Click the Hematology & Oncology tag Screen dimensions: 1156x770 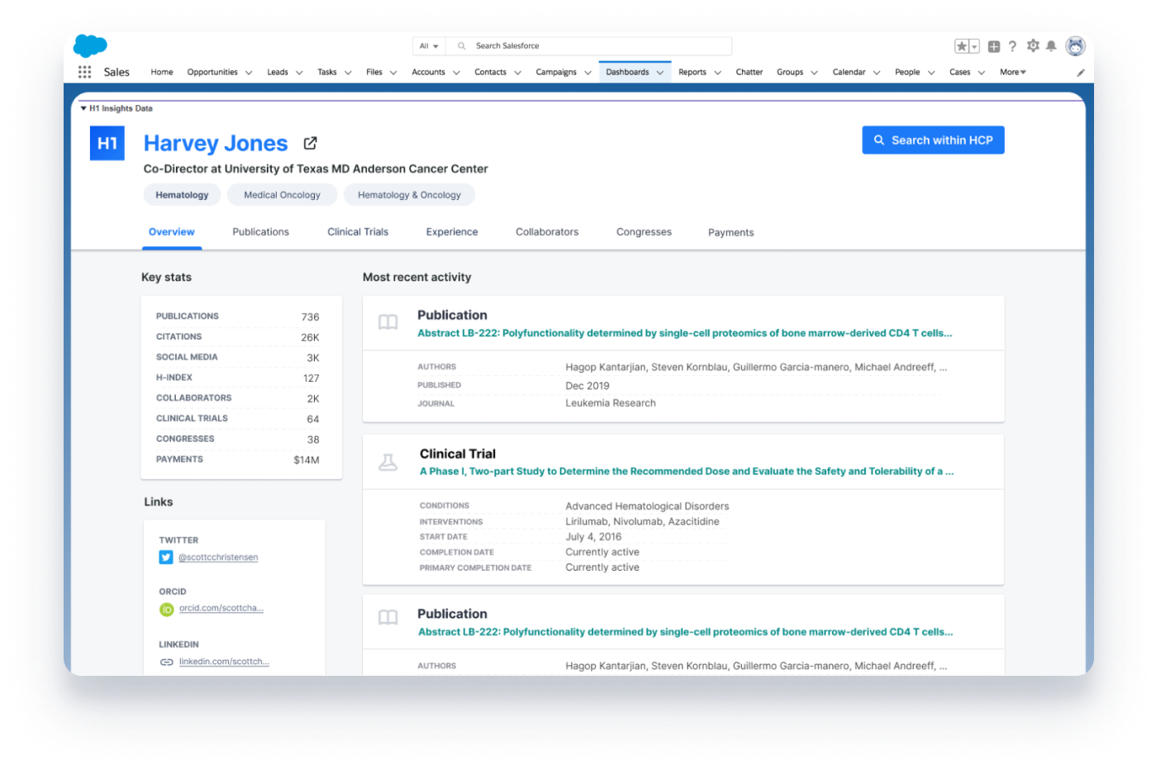pos(409,195)
